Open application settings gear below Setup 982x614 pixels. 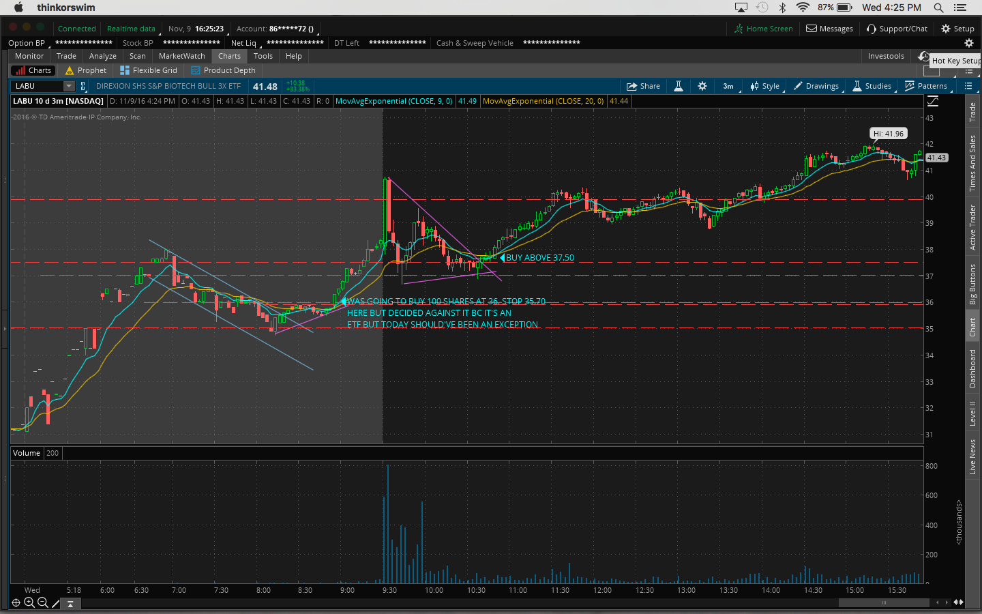point(968,43)
